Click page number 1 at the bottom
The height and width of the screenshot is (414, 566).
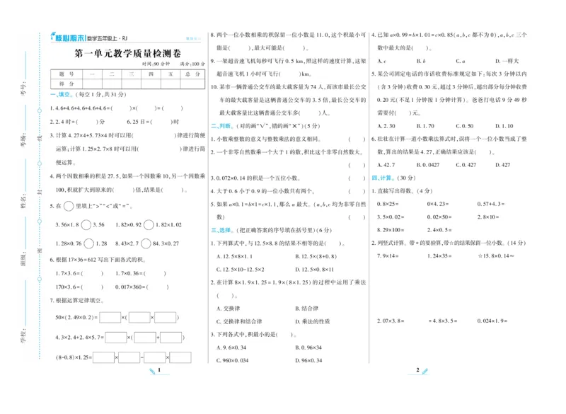click(x=158, y=369)
